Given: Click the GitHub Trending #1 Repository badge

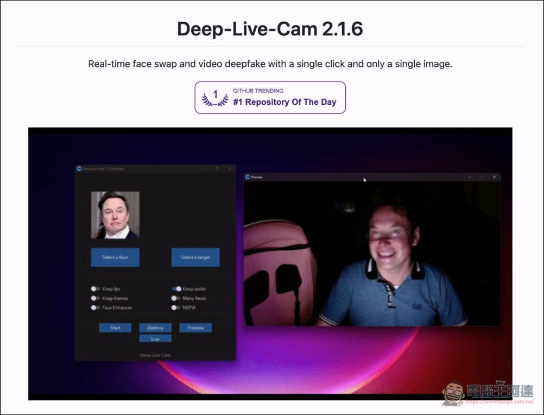Looking at the screenshot, I should tap(270, 98).
